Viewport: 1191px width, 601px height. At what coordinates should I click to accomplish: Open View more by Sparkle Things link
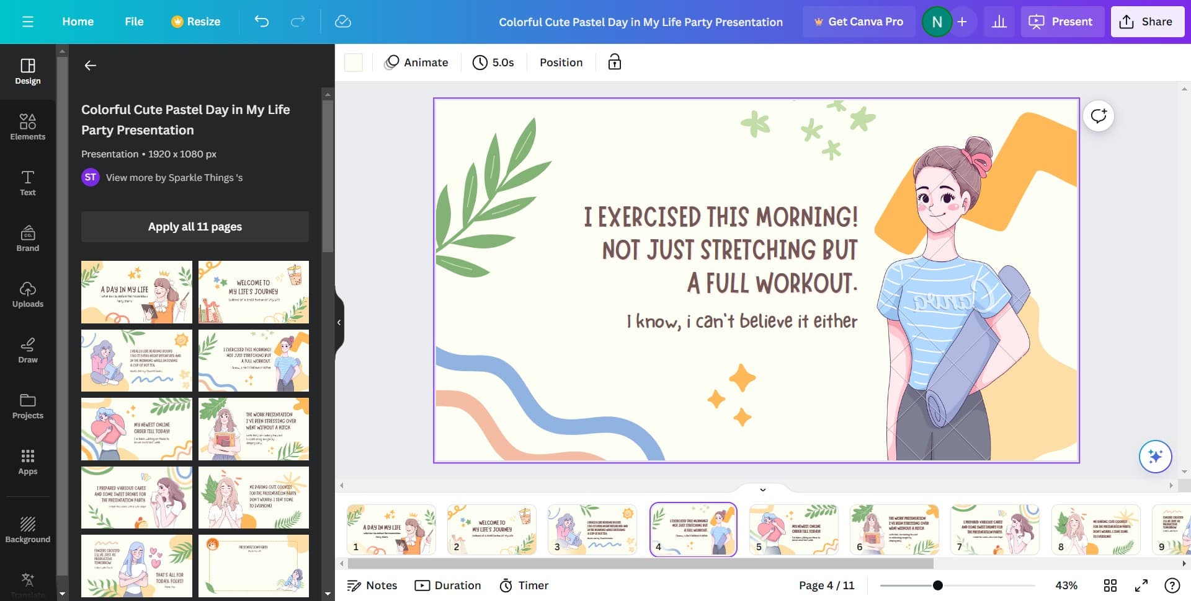point(174,178)
